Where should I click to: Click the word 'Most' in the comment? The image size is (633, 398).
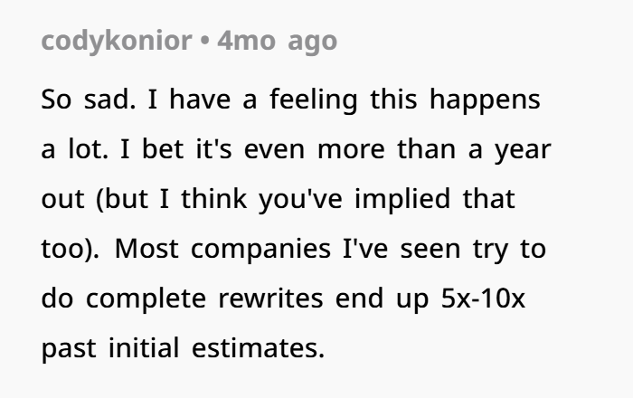[146, 249]
